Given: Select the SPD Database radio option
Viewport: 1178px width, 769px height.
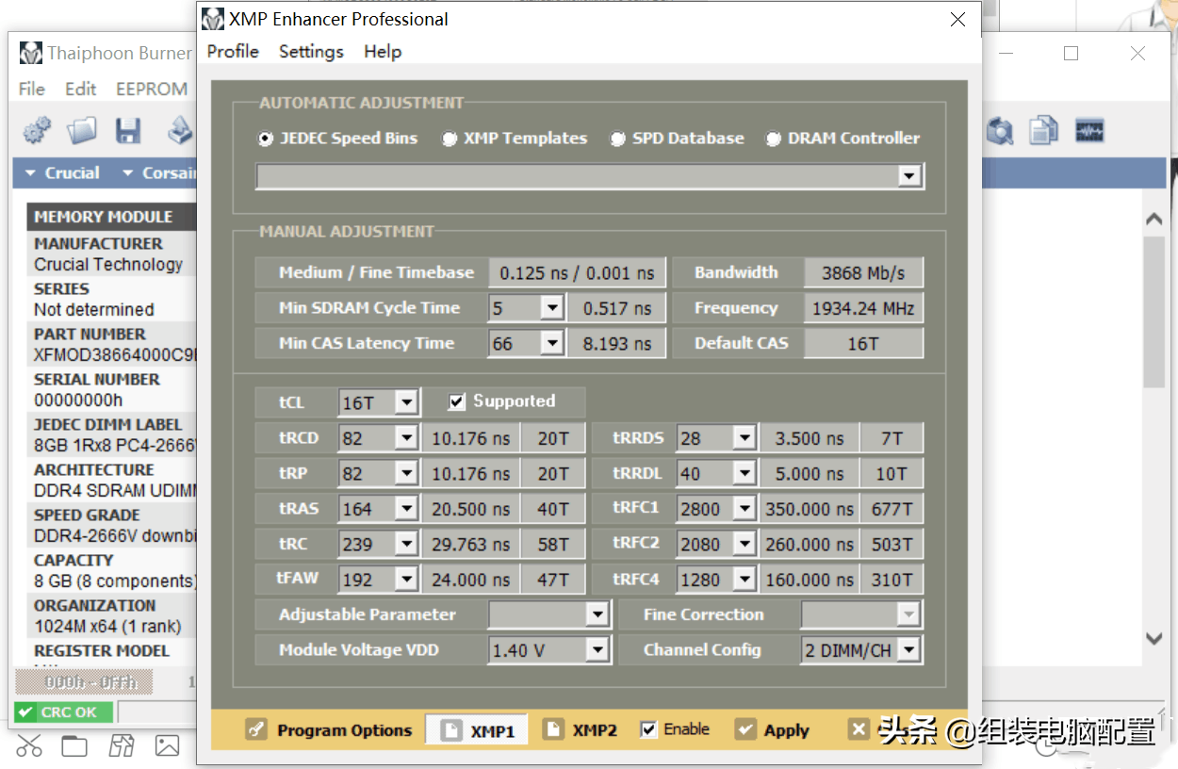Looking at the screenshot, I should [618, 139].
